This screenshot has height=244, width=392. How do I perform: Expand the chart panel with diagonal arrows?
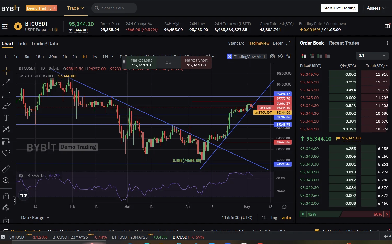tap(288, 43)
